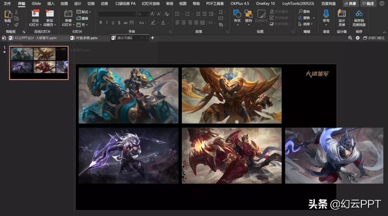
Task: Switch to the iSlide tab
Action: click(x=36, y=4)
